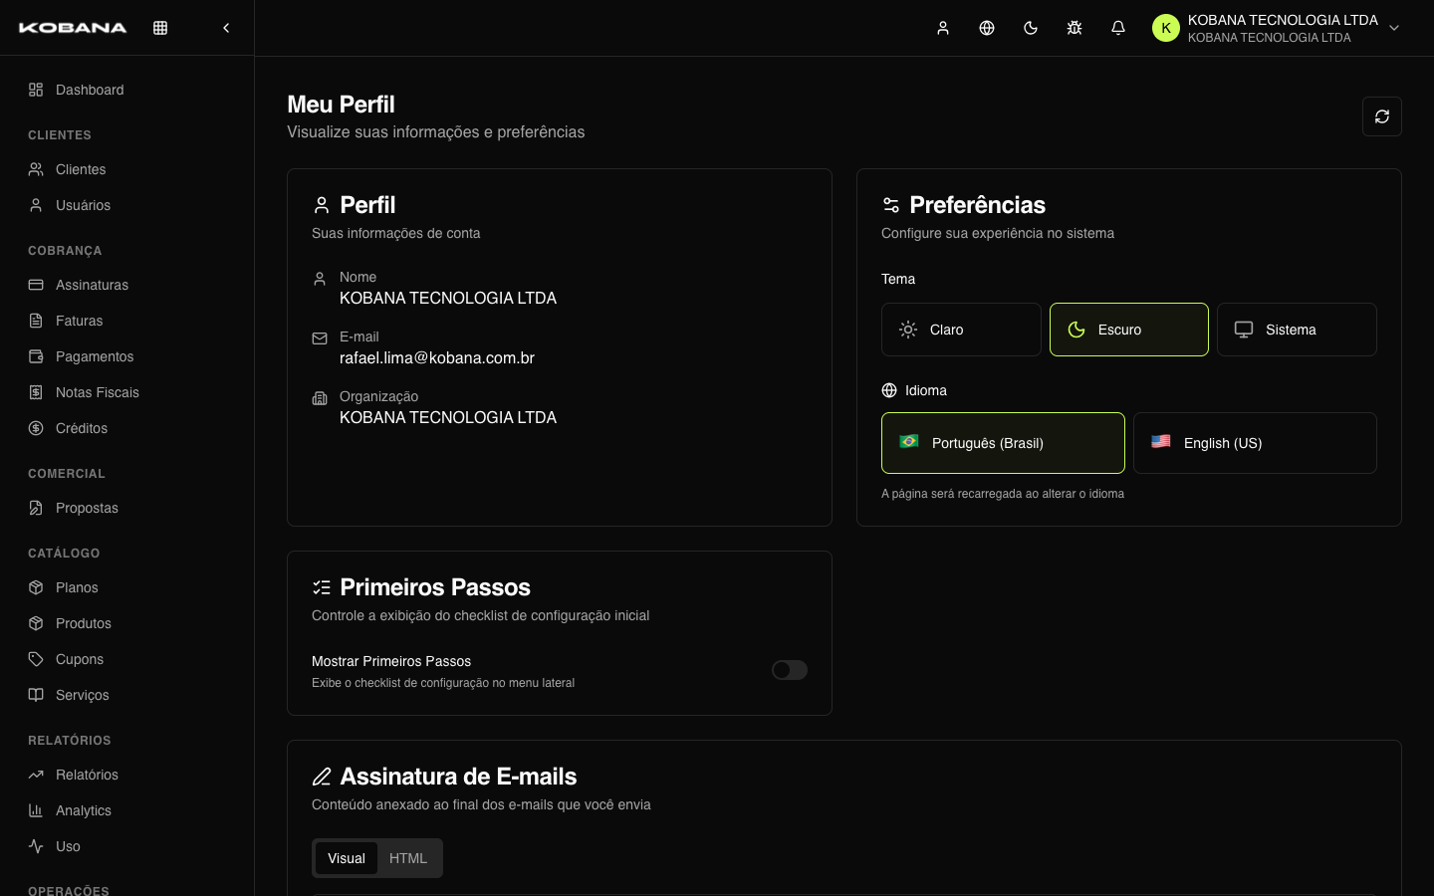Go to Dashboard in the sidebar
The width and height of the screenshot is (1434, 896).
point(127,90)
